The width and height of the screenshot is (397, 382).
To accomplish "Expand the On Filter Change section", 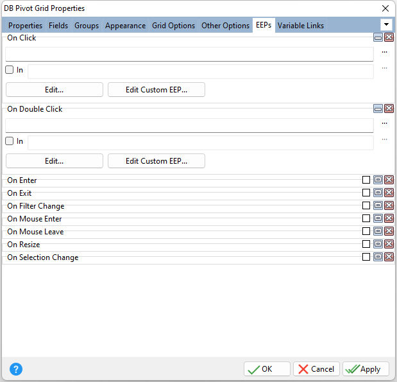I will pyautogui.click(x=378, y=205).
